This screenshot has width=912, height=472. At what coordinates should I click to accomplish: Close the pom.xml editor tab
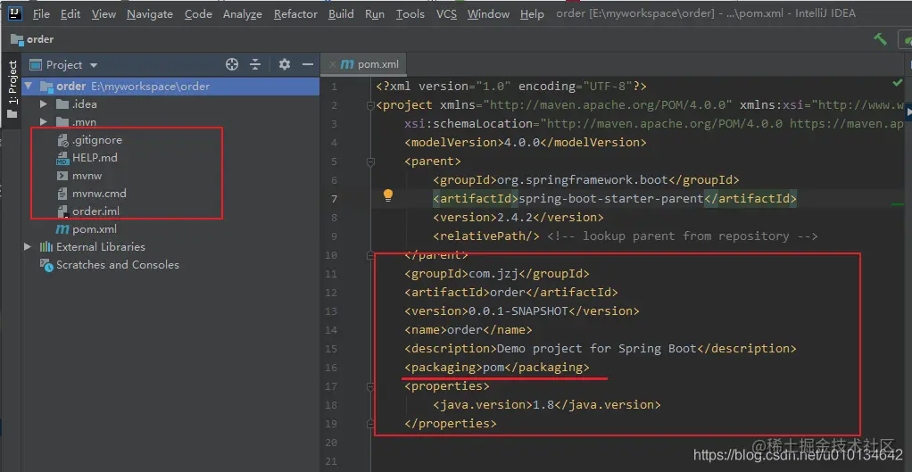[333, 64]
